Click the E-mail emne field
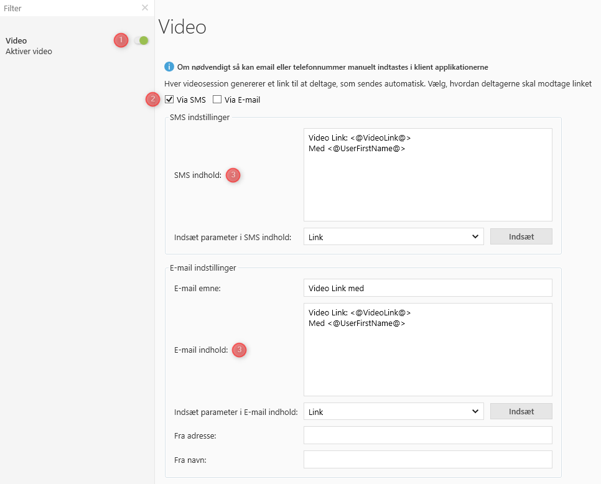Image resolution: width=601 pixels, height=484 pixels. [427, 288]
